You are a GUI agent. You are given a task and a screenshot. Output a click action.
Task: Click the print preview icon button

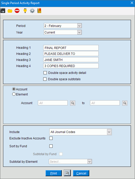[x=67, y=173]
